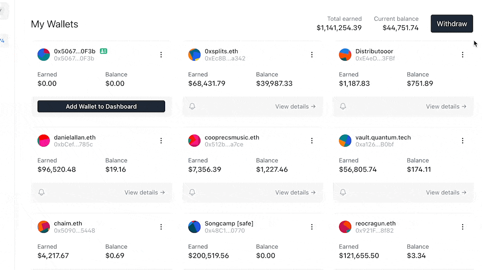
Task: Click the colorful pie-chart avatar of 0xsplits.eth
Action: [194, 54]
